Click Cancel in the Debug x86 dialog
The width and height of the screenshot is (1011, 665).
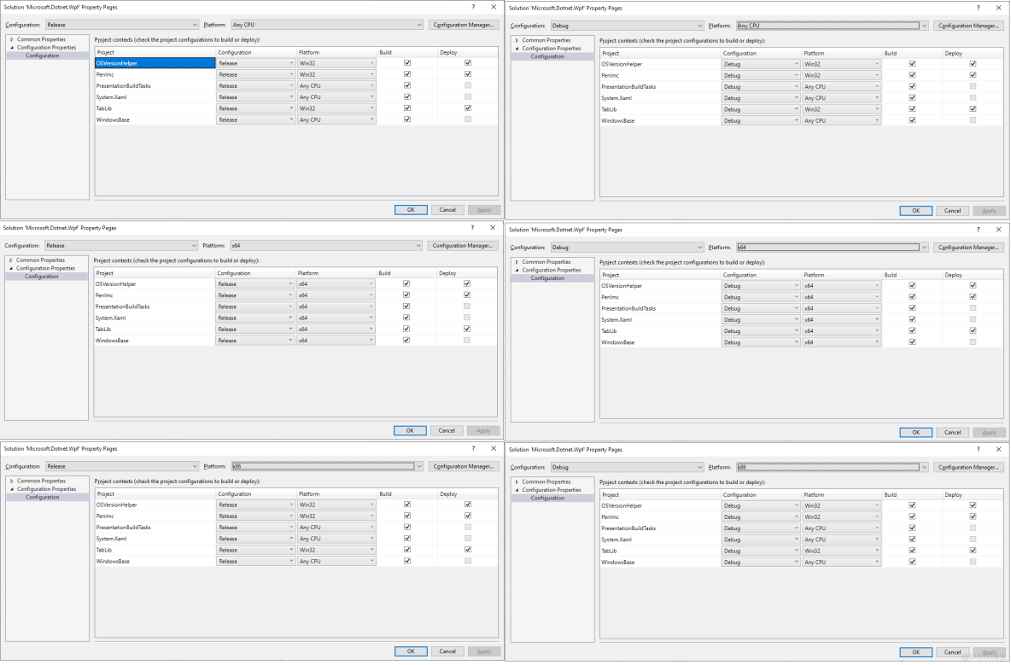click(x=951, y=650)
